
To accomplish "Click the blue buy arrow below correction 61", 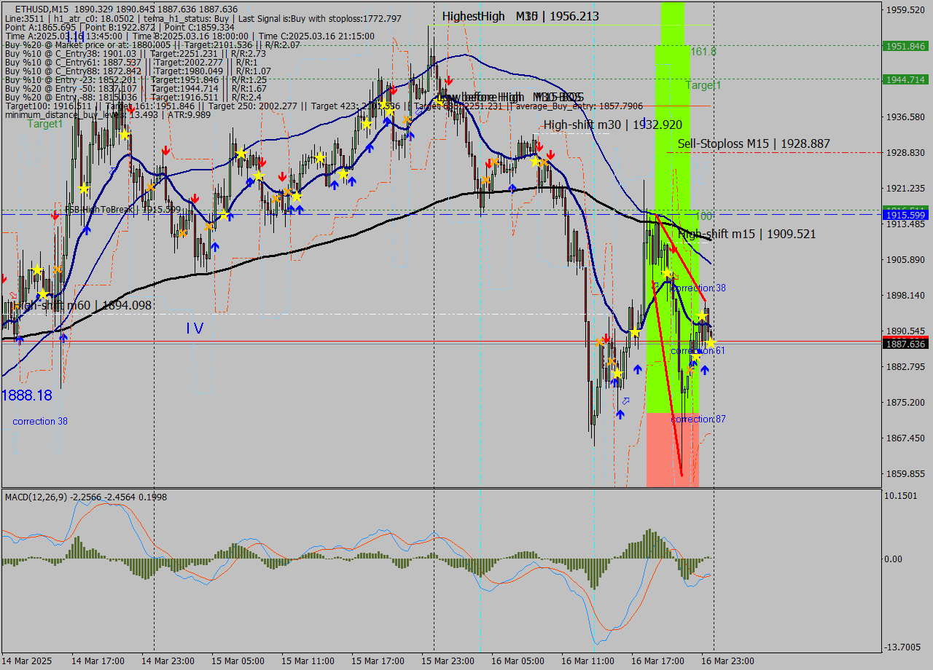I will 705,369.
